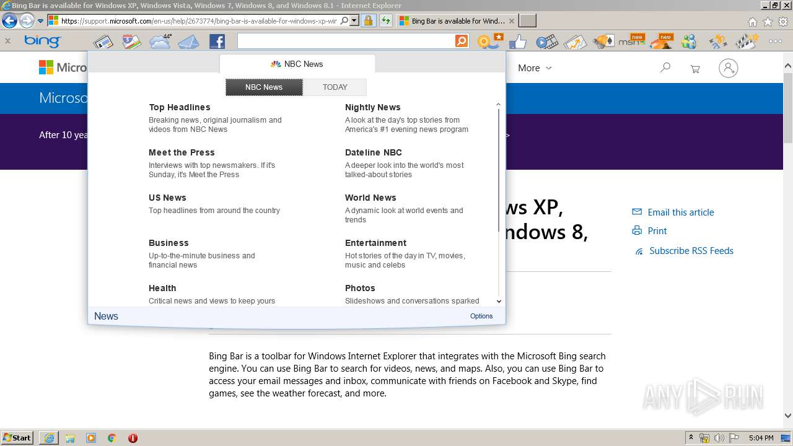Click the URL address bar
The width and height of the screenshot is (793, 446).
[x=199, y=20]
